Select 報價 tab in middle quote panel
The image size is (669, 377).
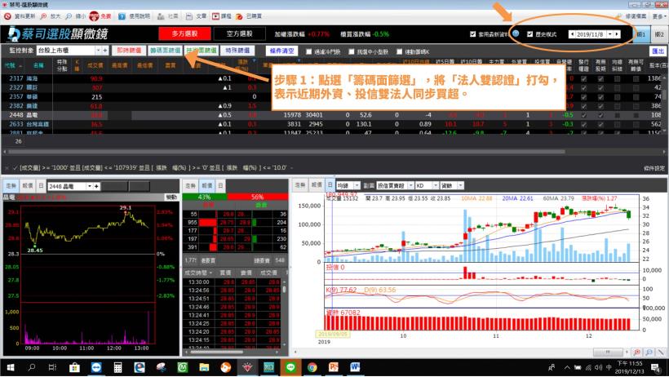click(207, 186)
